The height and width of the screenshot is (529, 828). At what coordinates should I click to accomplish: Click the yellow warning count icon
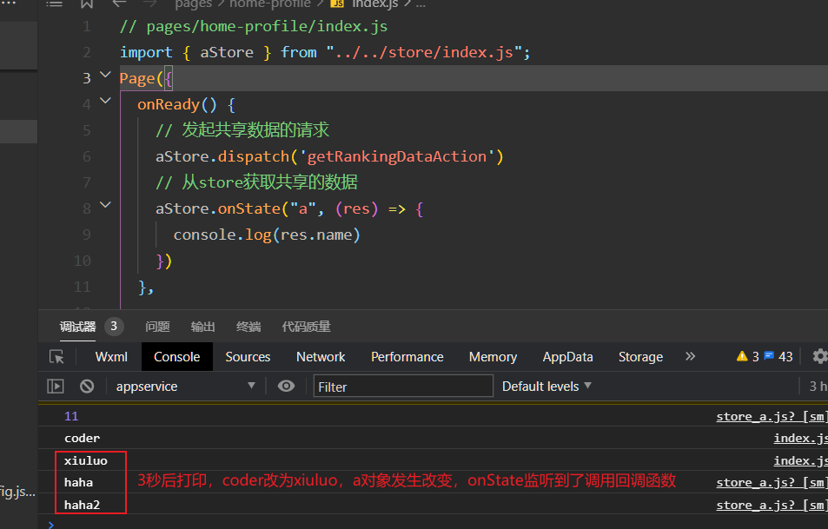click(742, 357)
